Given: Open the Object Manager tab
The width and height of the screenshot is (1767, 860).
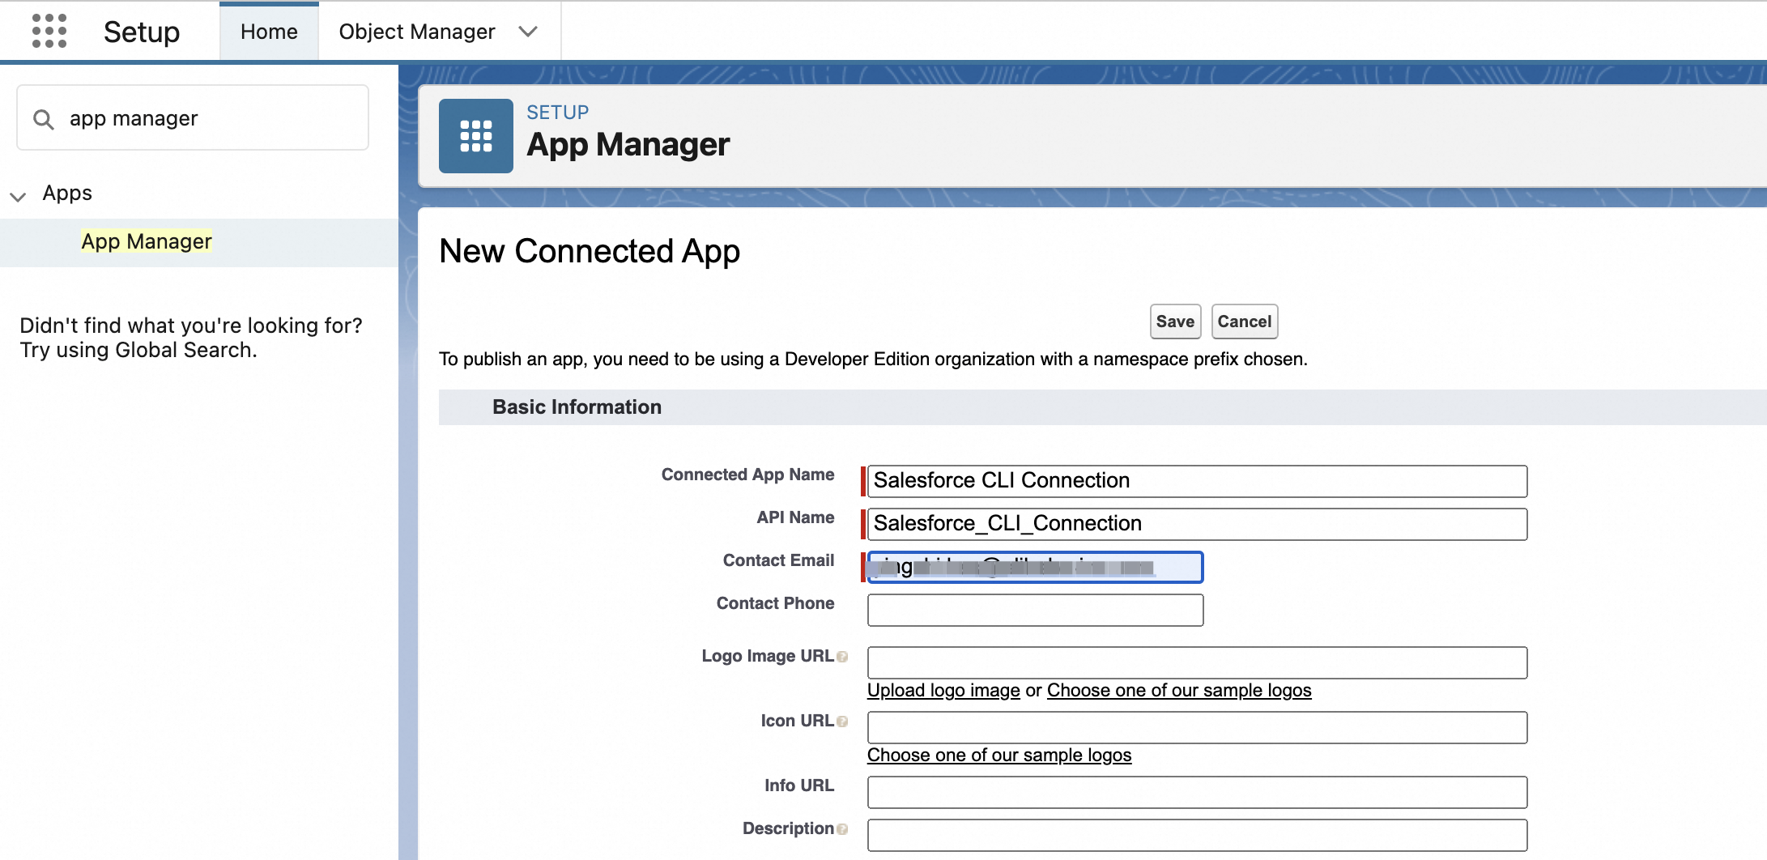Looking at the screenshot, I should tap(417, 32).
